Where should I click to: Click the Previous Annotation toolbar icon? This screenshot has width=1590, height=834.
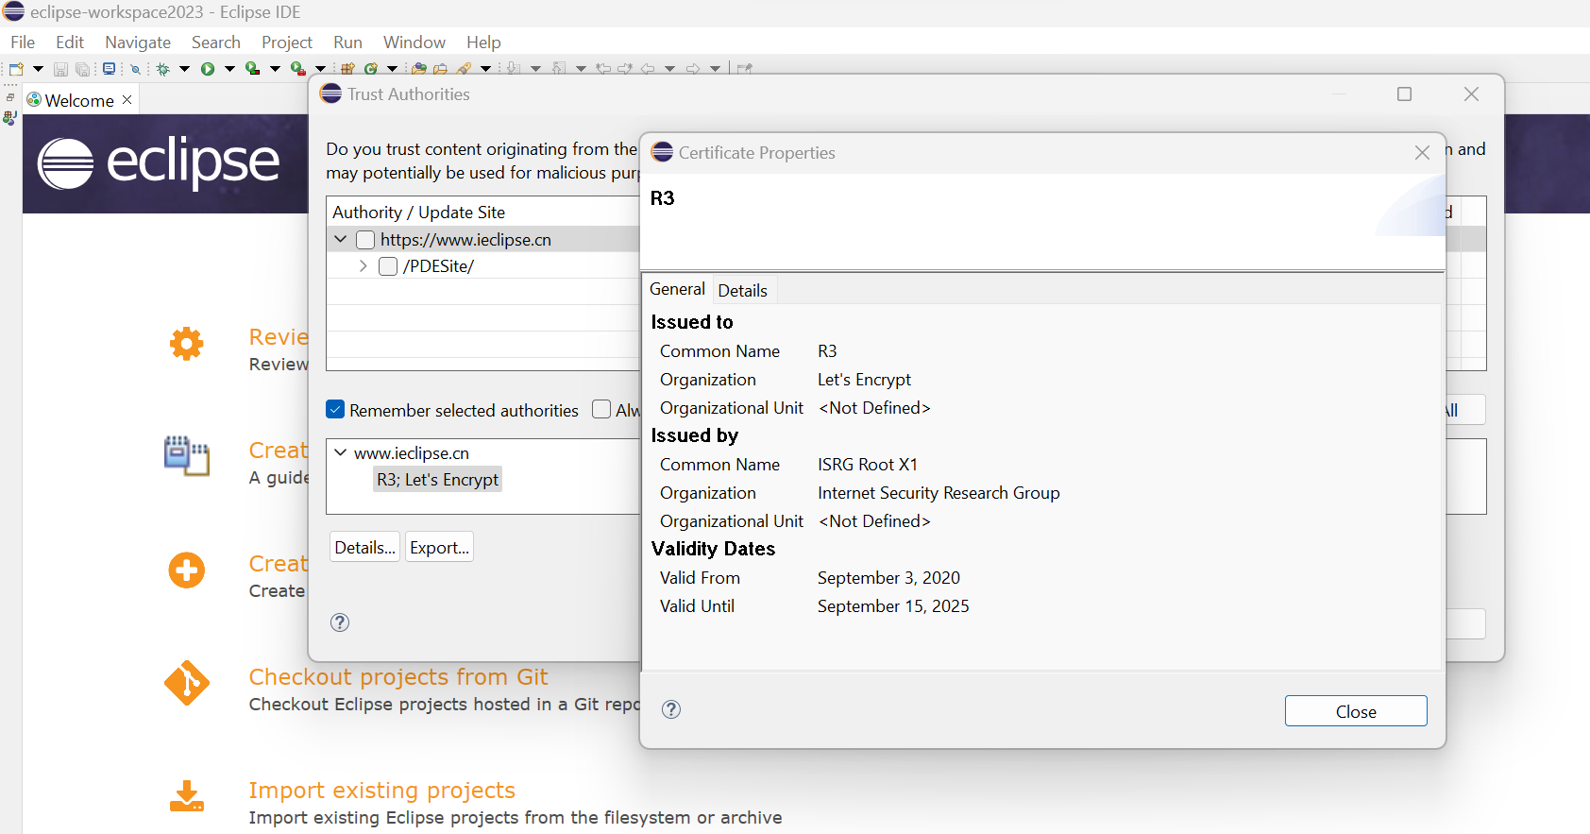(x=559, y=68)
